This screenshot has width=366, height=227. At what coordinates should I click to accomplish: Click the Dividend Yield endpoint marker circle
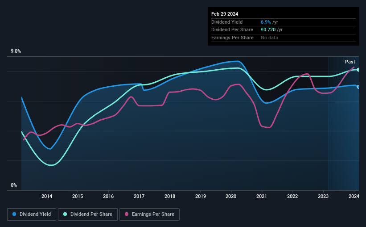pyautogui.click(x=358, y=87)
